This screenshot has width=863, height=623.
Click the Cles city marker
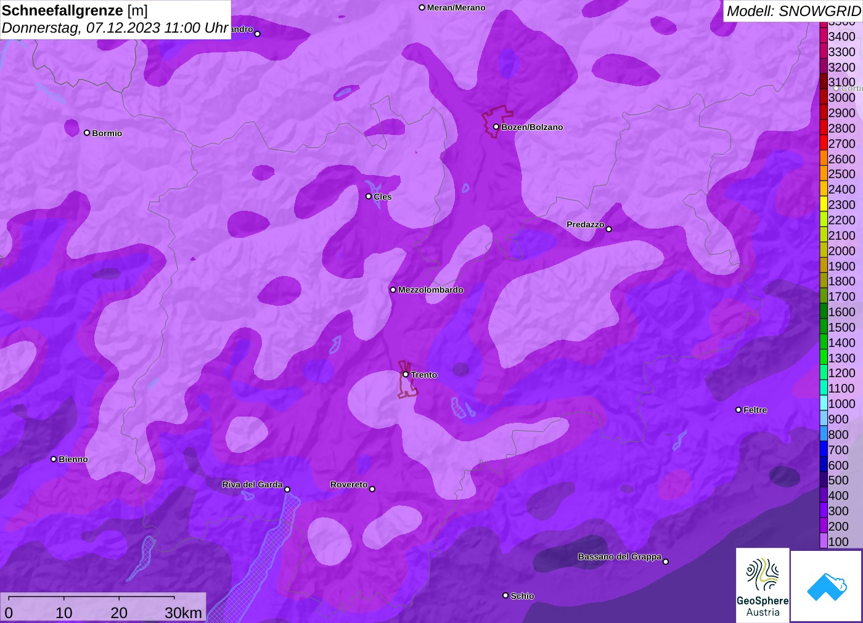[369, 197]
